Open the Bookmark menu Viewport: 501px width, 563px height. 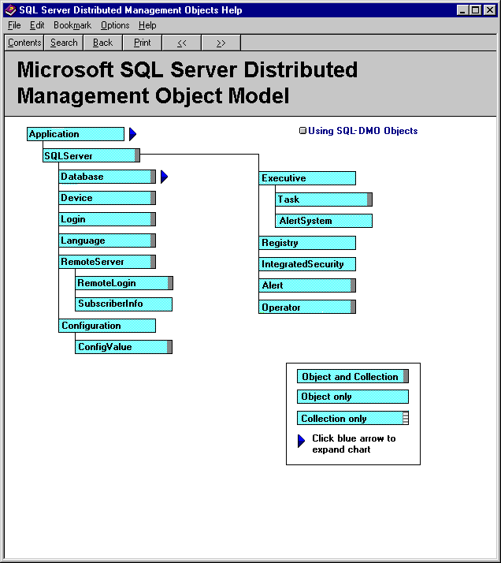point(72,25)
